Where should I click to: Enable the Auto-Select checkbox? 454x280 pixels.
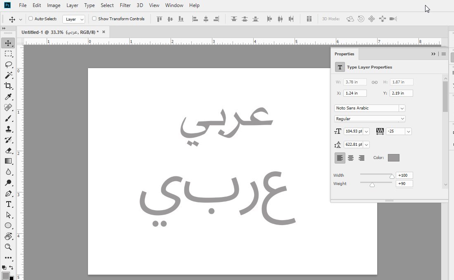pos(31,19)
